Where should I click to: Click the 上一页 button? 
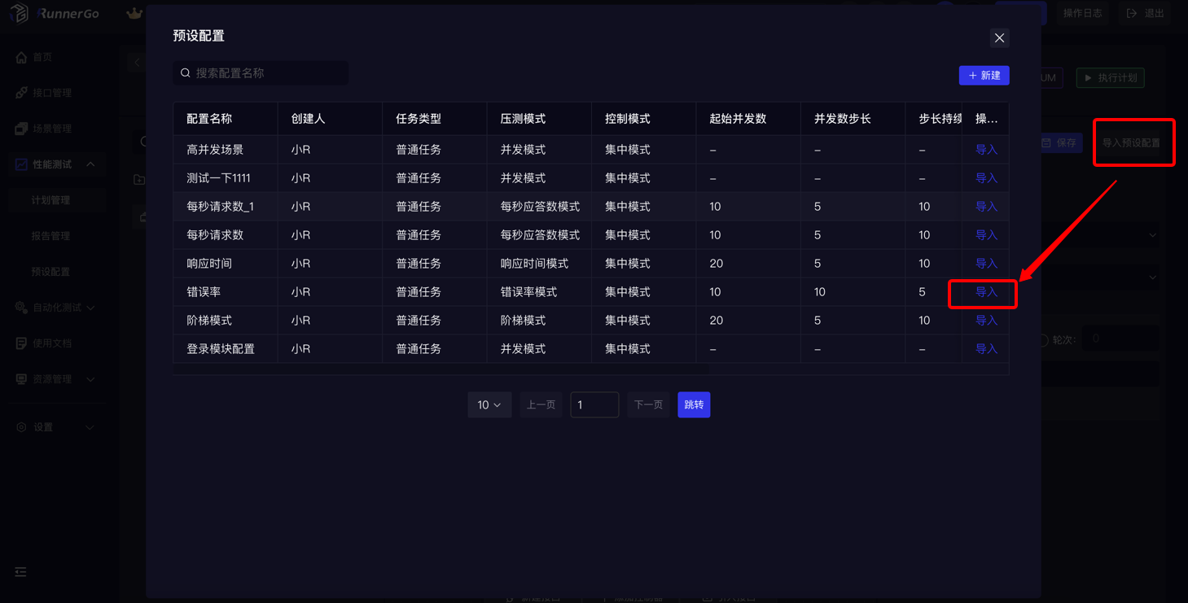541,405
